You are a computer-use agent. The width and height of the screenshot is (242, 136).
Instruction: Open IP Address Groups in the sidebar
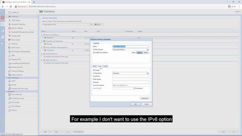[x=18, y=98]
